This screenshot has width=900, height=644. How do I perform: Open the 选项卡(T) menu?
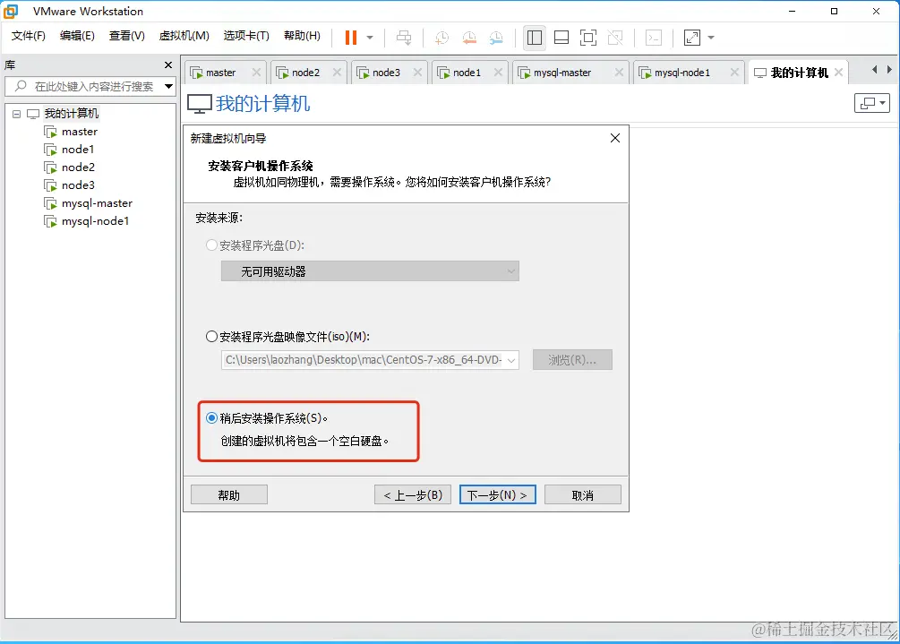[x=246, y=36]
